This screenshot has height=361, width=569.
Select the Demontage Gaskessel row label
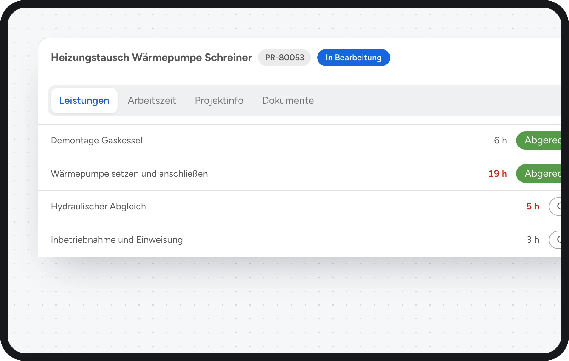click(96, 140)
